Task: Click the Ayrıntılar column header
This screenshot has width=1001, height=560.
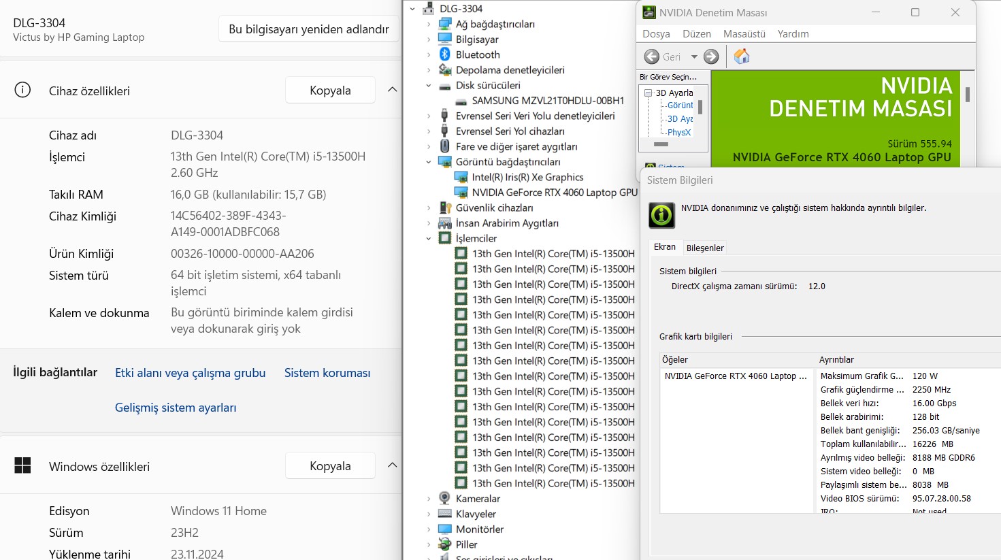Action: coord(908,359)
